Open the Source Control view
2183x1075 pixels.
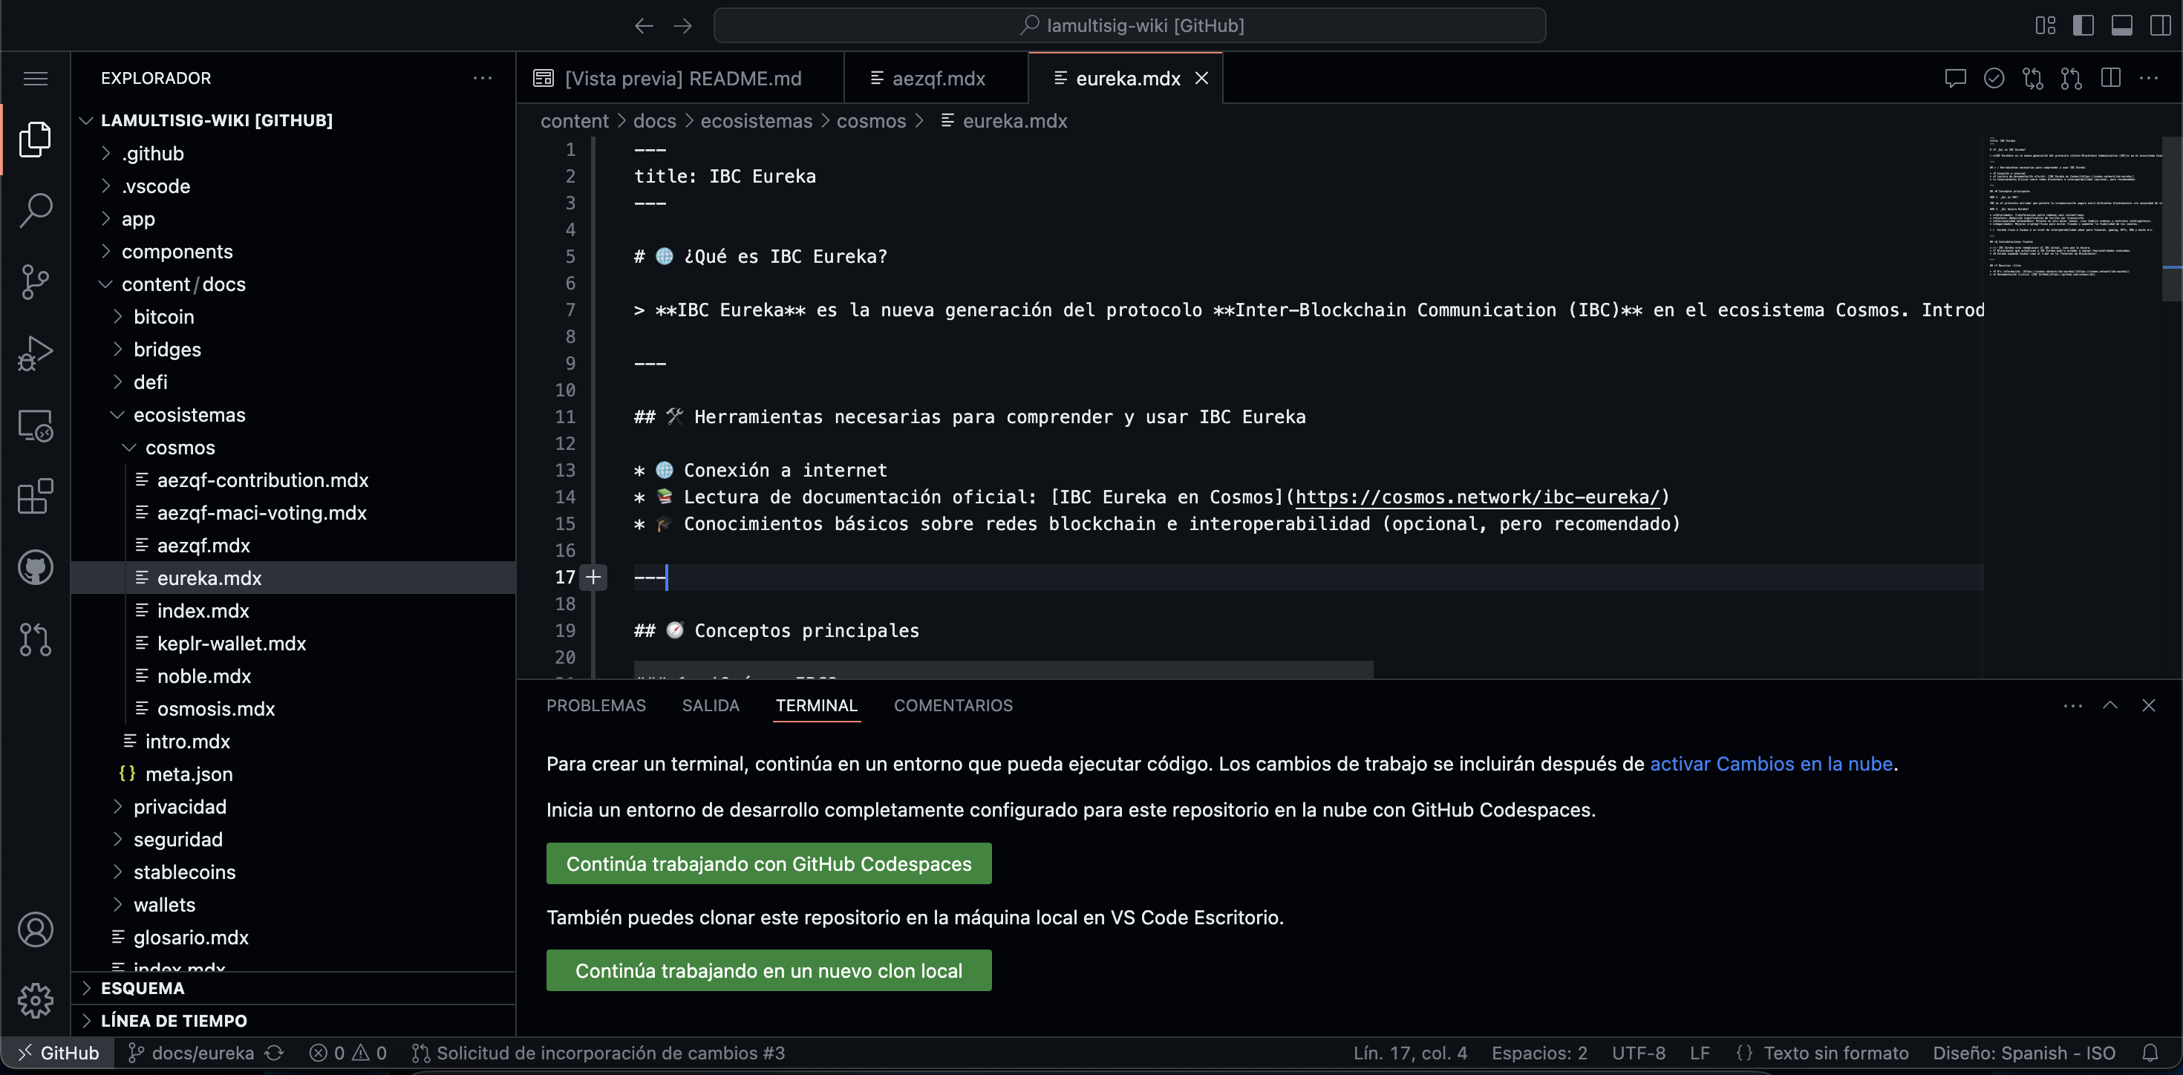click(35, 281)
